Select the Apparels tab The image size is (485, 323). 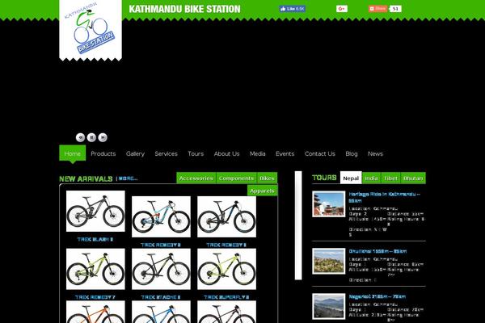coord(262,191)
